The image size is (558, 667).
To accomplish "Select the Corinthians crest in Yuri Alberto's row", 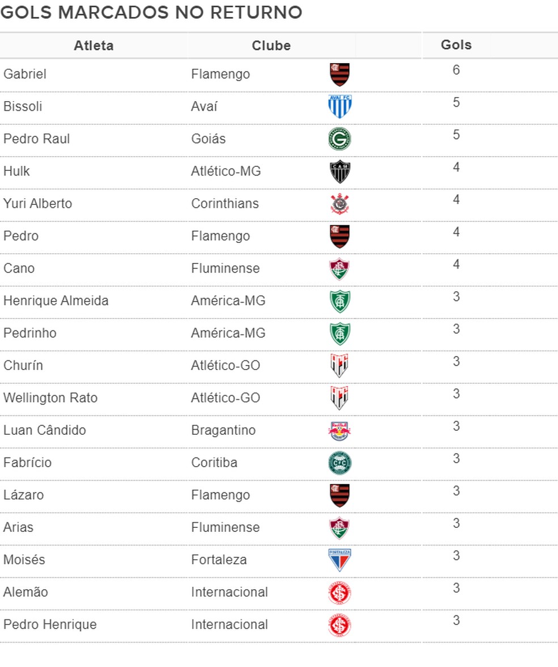I will (x=340, y=204).
